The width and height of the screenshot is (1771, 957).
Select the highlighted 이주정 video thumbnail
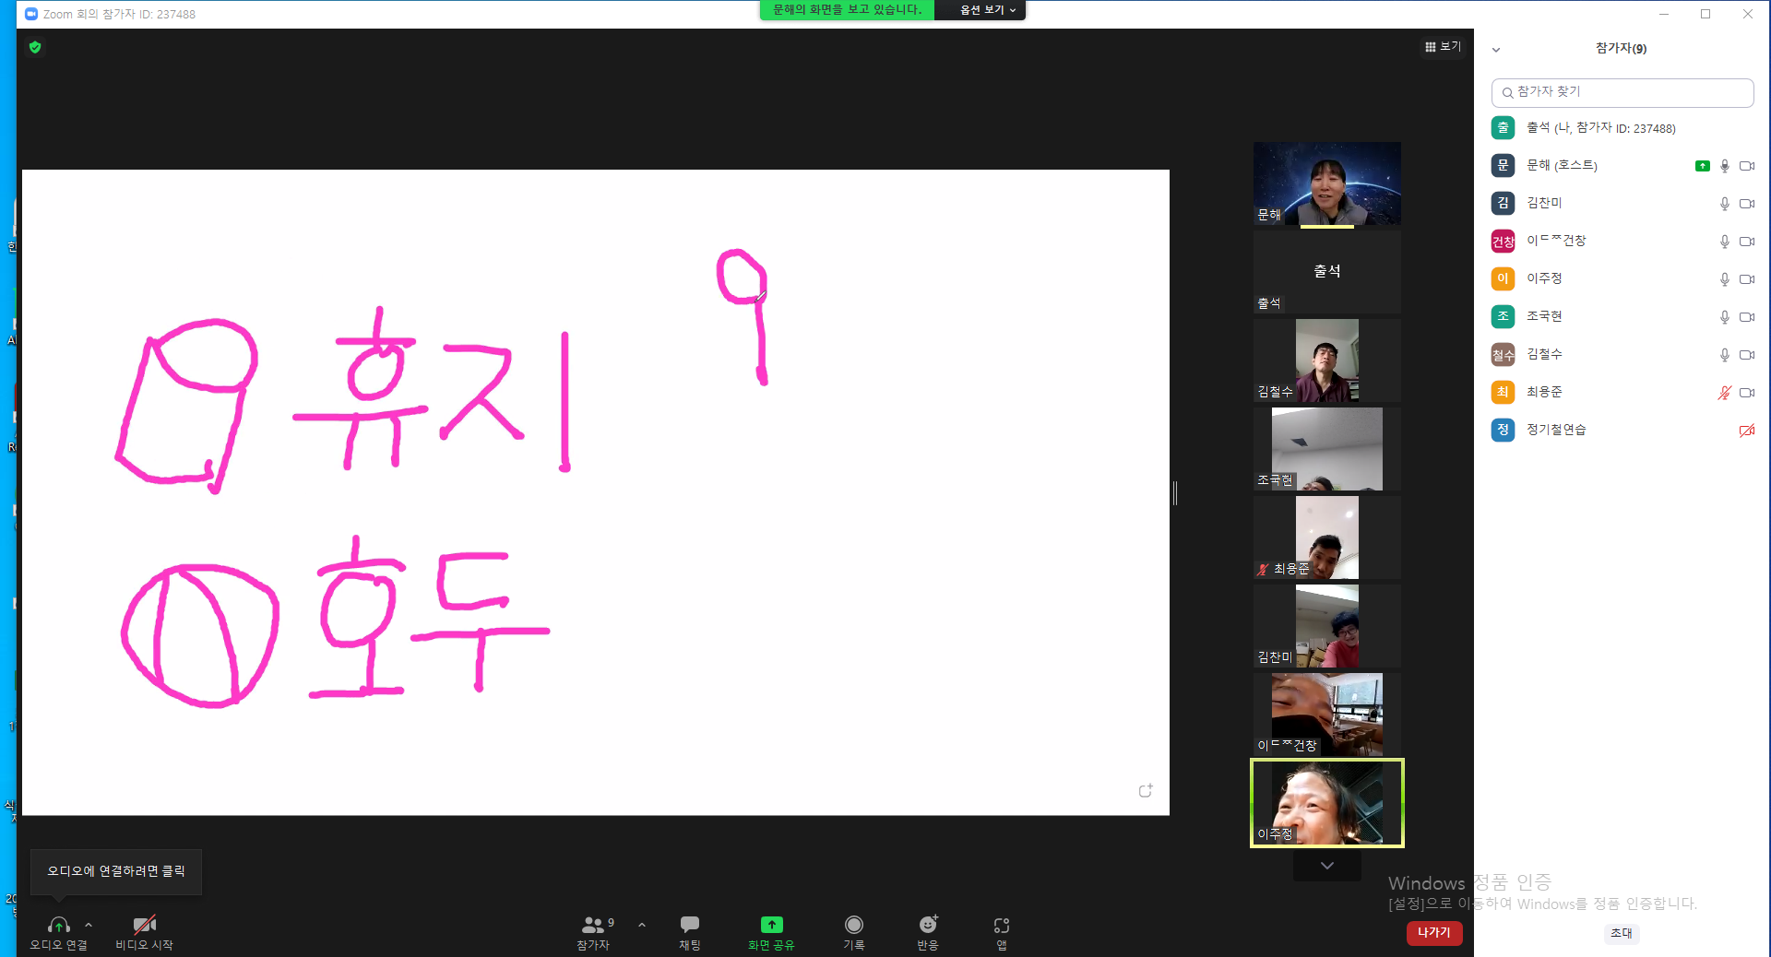[1327, 803]
